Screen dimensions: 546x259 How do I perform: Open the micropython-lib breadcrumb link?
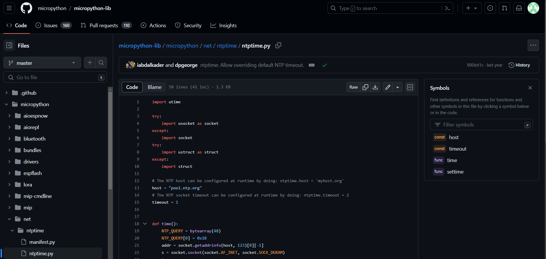tap(140, 46)
